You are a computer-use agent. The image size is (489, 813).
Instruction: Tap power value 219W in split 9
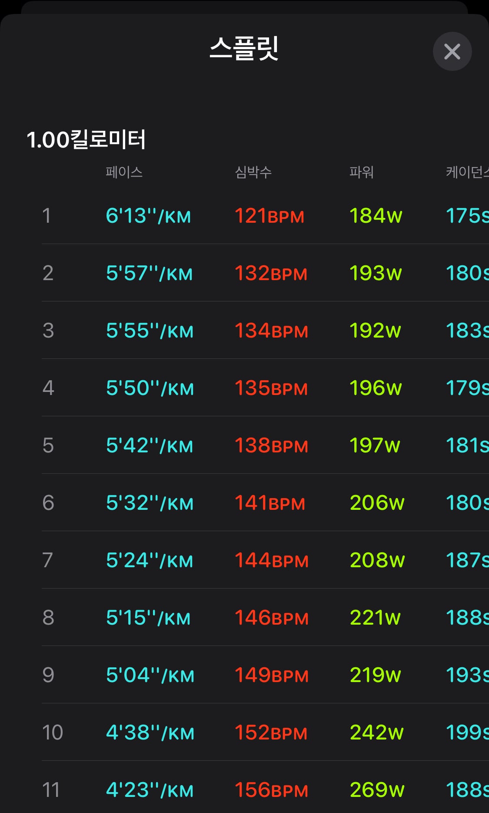[375, 675]
